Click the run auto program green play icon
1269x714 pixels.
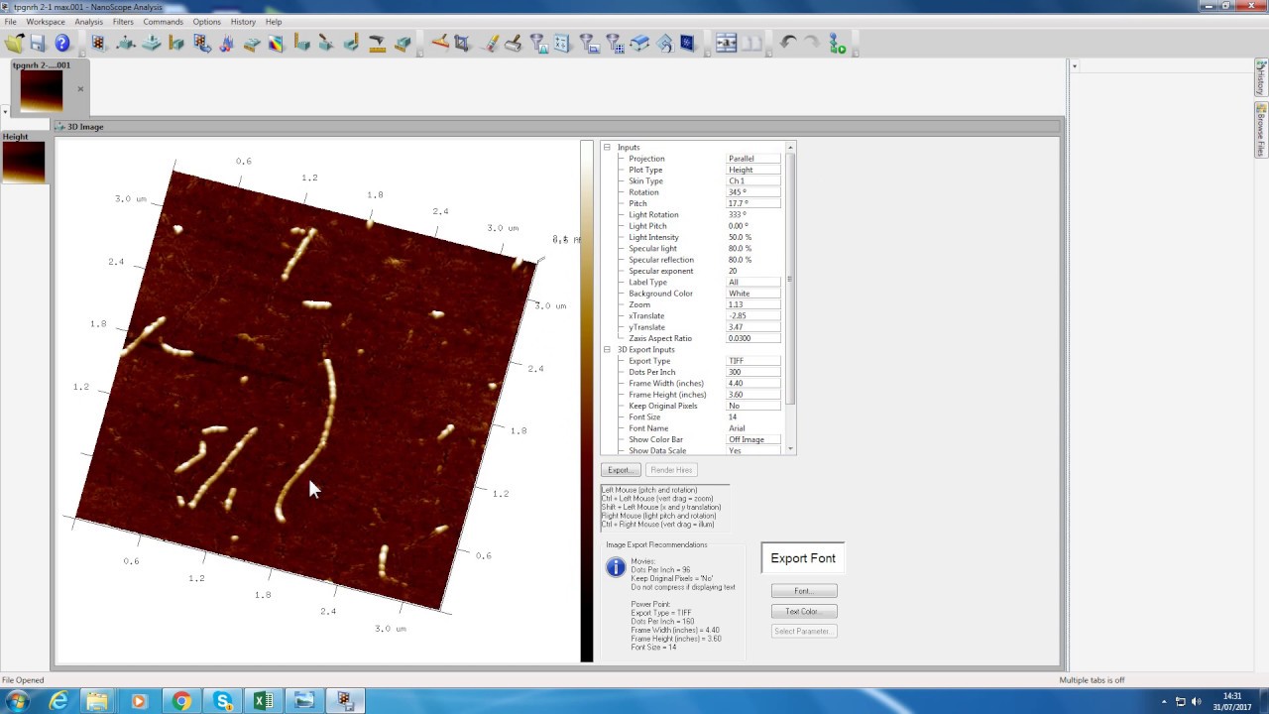(838, 43)
